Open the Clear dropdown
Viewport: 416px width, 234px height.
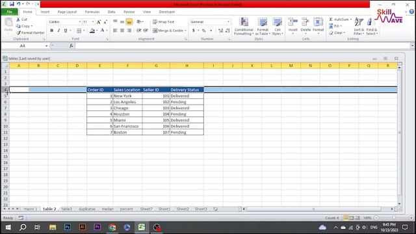tap(337, 32)
